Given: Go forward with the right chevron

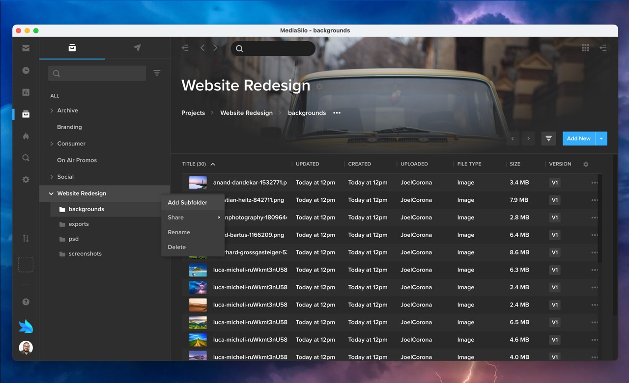Looking at the screenshot, I should click(x=215, y=48).
